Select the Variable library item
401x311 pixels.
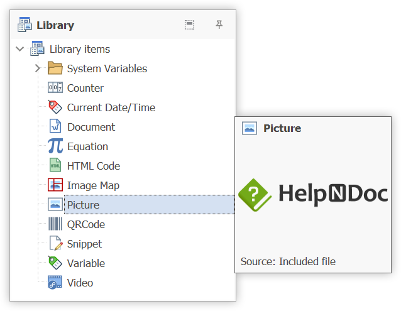click(86, 263)
